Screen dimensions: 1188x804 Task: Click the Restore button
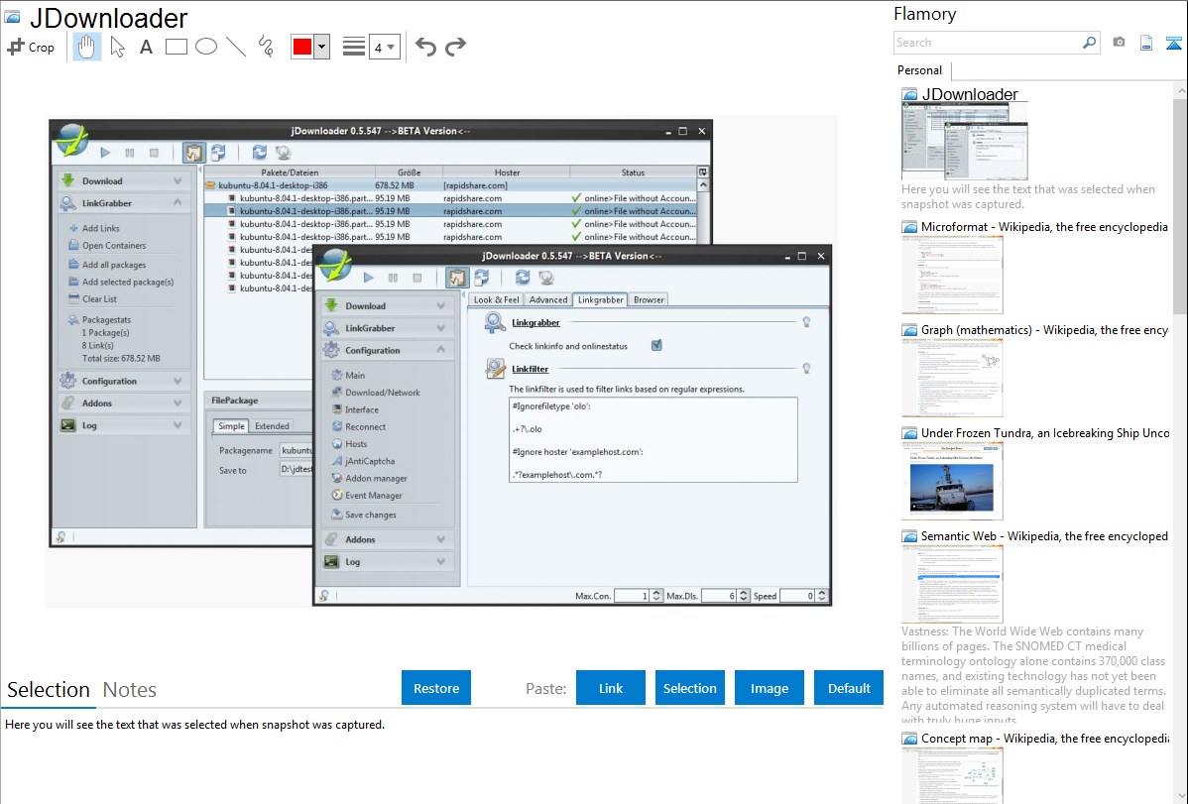point(436,688)
